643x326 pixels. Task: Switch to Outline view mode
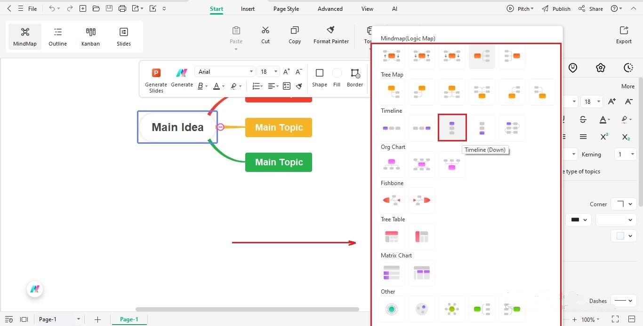point(57,37)
